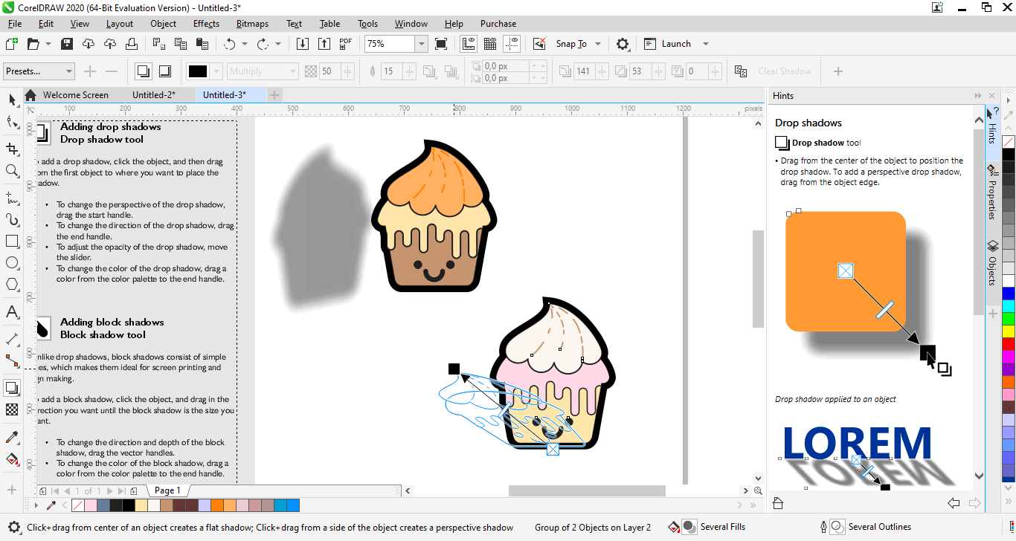Select the Pick tool in toolbox

12,100
